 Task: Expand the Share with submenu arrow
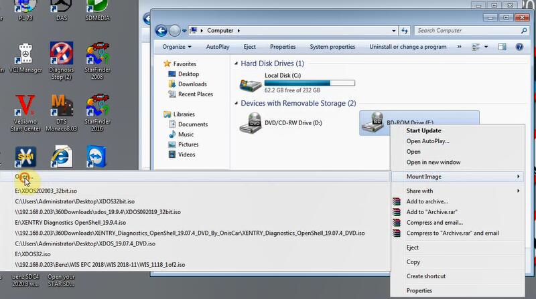pyautogui.click(x=518, y=191)
